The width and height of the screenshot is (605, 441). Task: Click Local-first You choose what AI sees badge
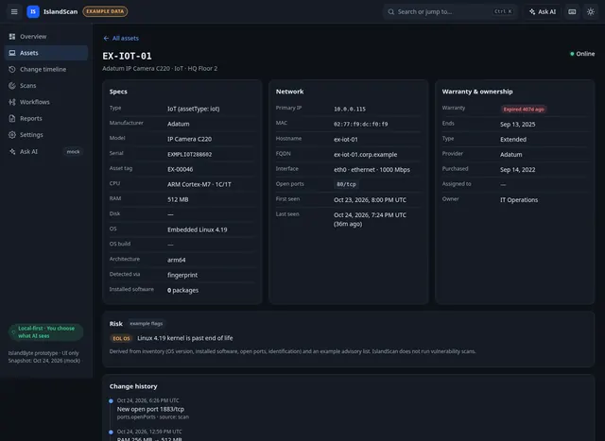tap(46, 331)
